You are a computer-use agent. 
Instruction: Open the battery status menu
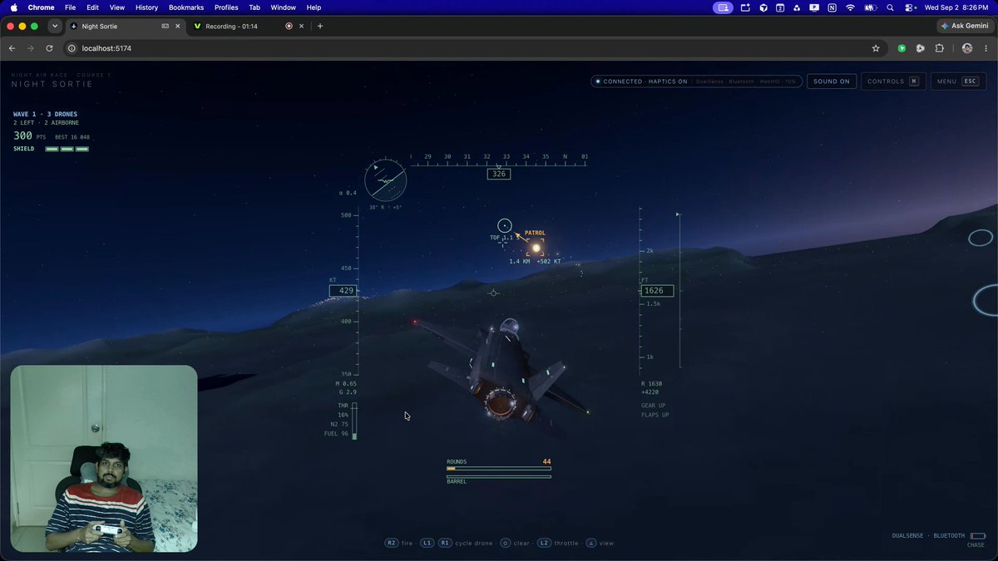click(x=871, y=7)
